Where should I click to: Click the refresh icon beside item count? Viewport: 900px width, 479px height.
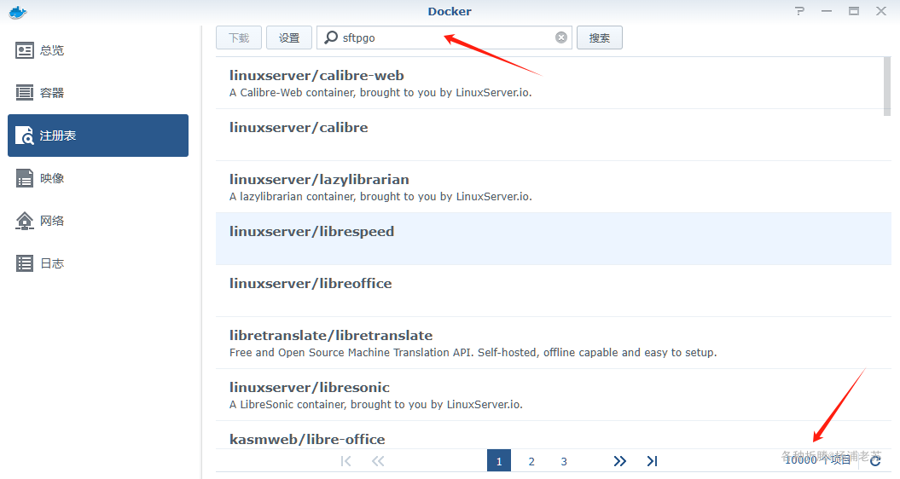point(874,460)
